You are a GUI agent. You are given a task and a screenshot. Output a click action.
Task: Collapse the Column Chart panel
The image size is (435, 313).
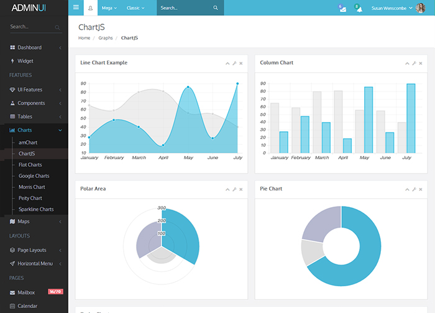click(x=407, y=63)
